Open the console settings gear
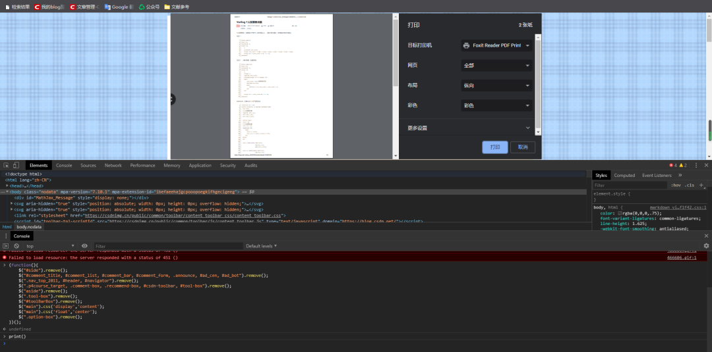This screenshot has height=352, width=712. 706,246
